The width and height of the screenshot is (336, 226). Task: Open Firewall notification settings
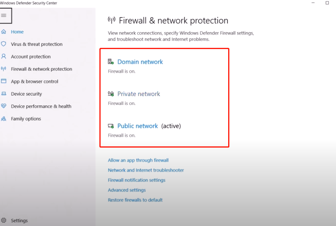(136, 180)
